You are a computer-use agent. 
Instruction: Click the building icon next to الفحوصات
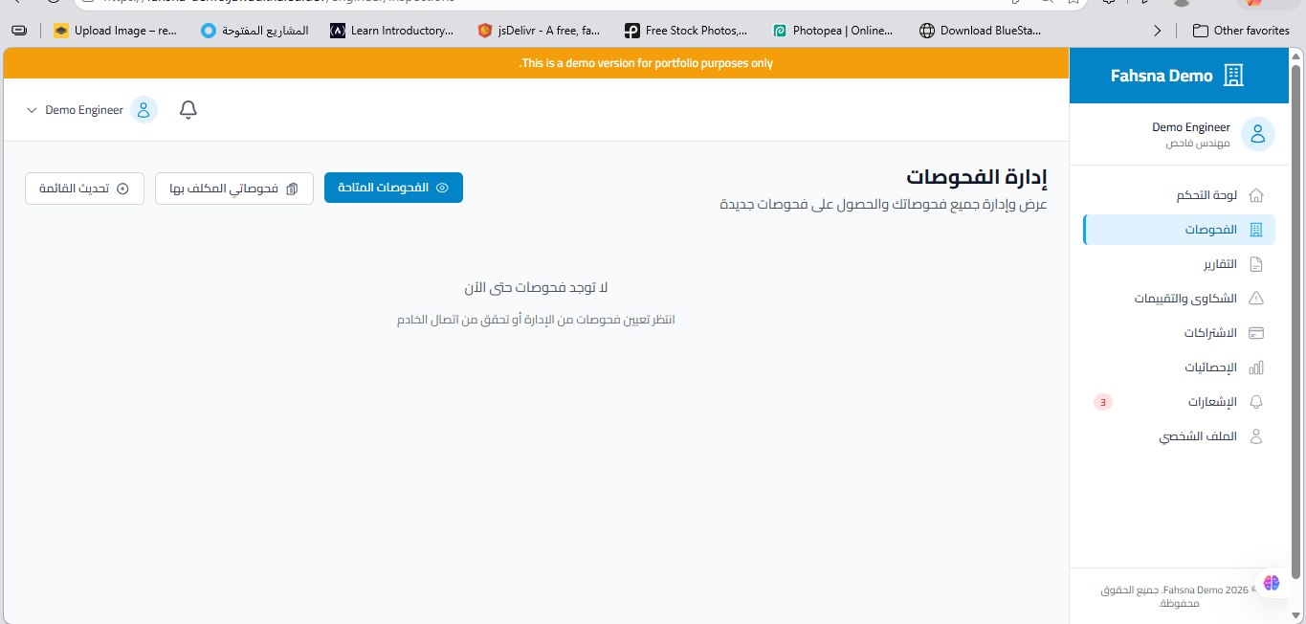tap(1256, 230)
